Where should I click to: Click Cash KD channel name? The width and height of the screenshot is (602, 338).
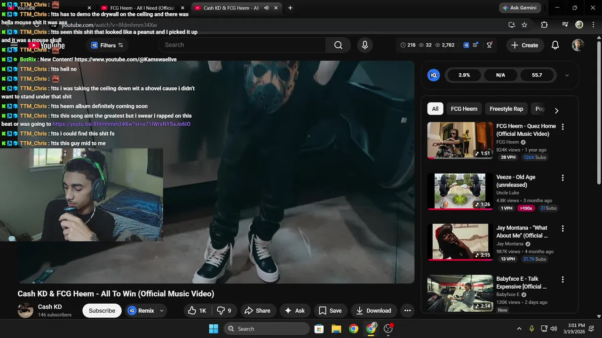50,307
